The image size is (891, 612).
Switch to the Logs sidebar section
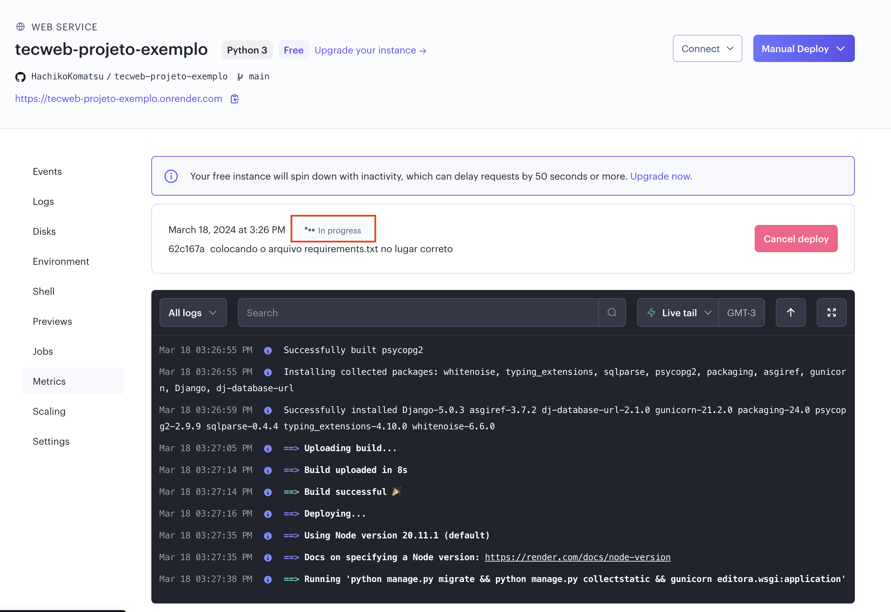coord(43,202)
